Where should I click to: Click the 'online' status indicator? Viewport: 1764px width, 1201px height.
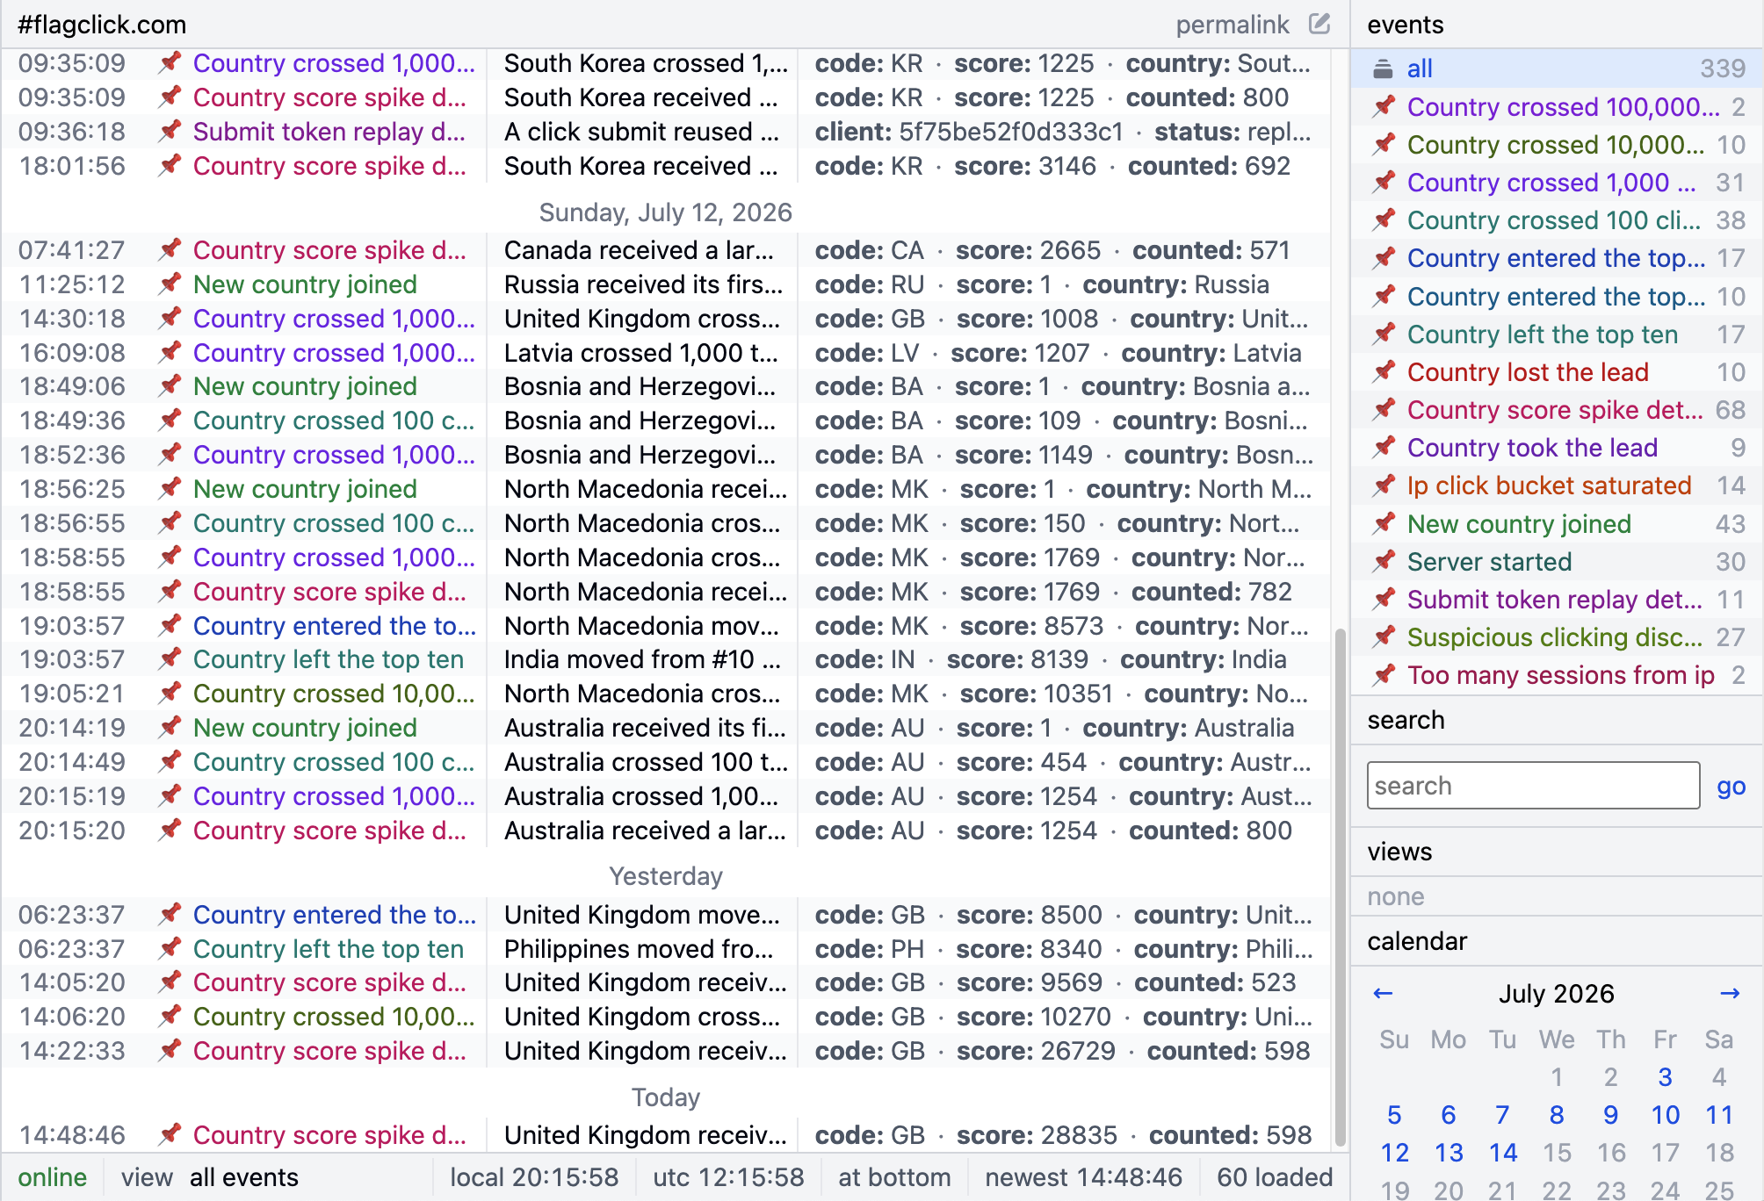point(52,1177)
